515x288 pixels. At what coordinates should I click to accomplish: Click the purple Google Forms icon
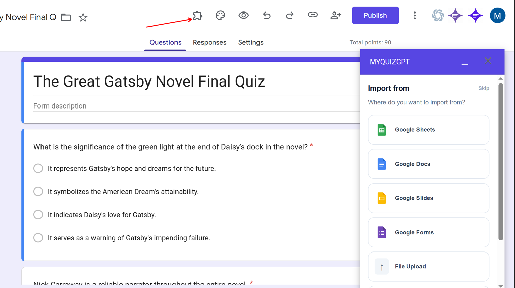382,232
